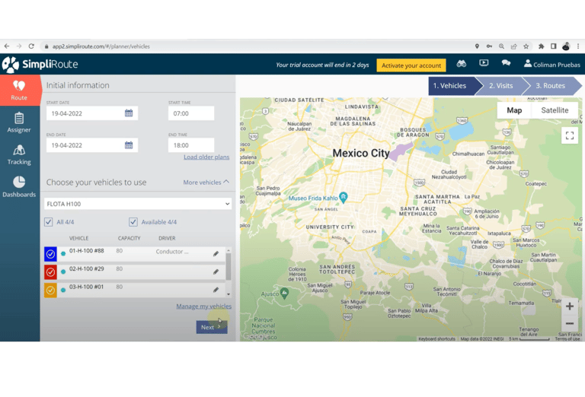The image size is (585, 397).
Task: Click the start date calendar icon
Action: click(x=129, y=113)
